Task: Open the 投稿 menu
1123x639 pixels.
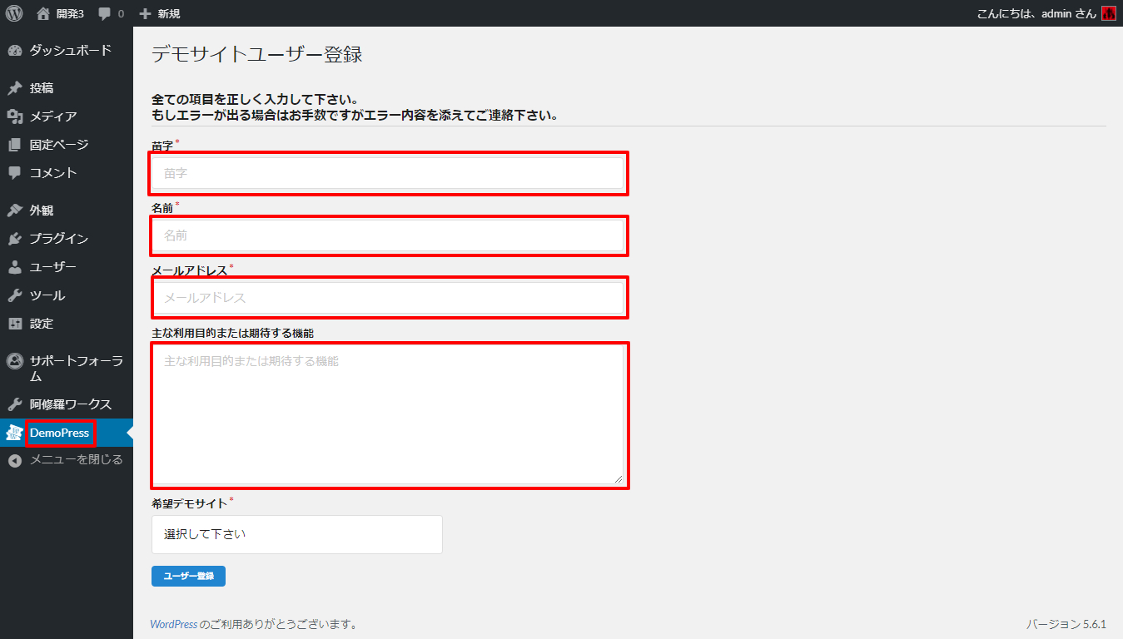Action: coord(67,88)
